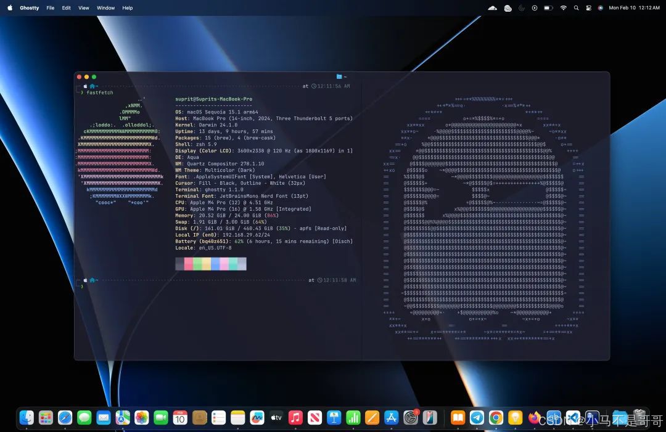Click the yellow block in color palette
Viewport: 666px width, 432px height.
pos(207,264)
